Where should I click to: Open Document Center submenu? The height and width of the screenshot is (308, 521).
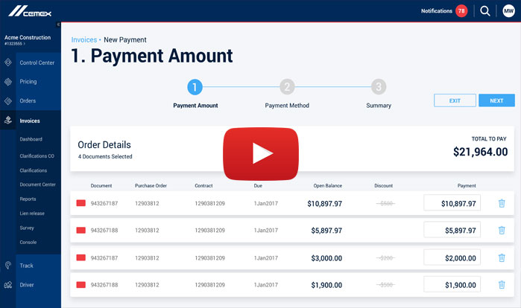(37, 185)
